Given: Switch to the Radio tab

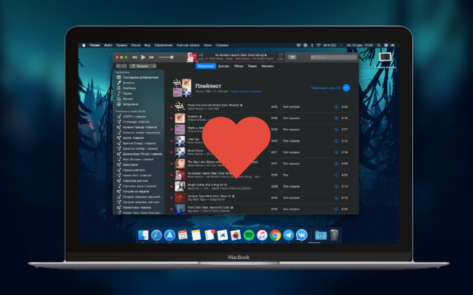Looking at the screenshot, I should pyautogui.click(x=252, y=66).
